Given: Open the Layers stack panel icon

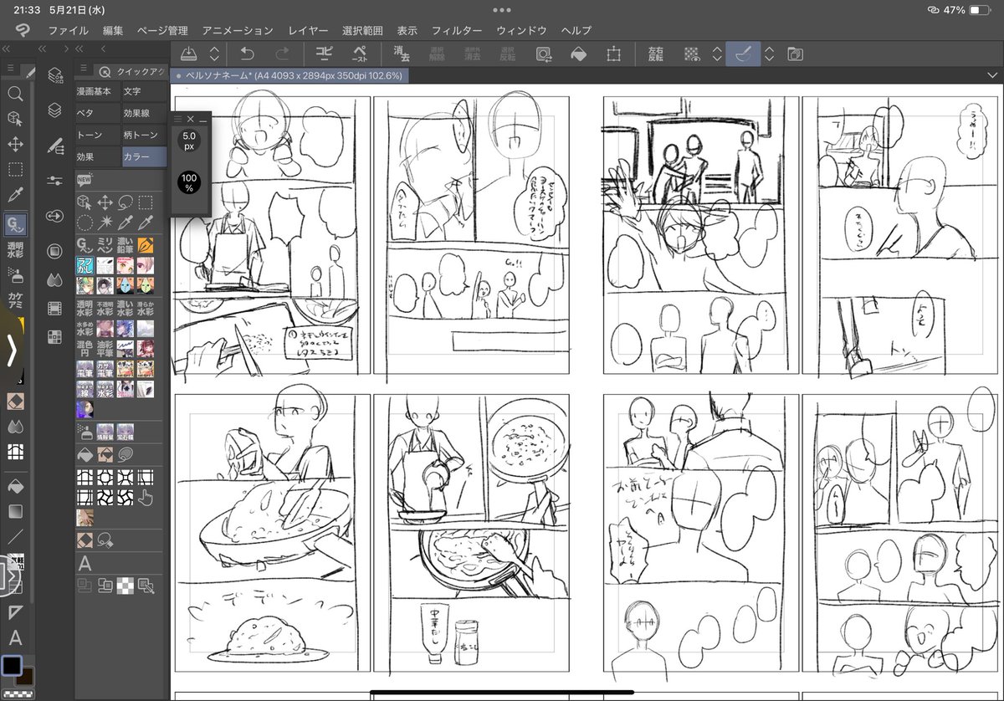Looking at the screenshot, I should (55, 110).
